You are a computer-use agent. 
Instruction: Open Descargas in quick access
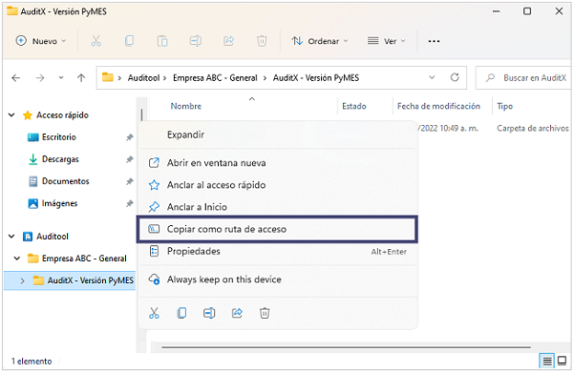coord(60,159)
